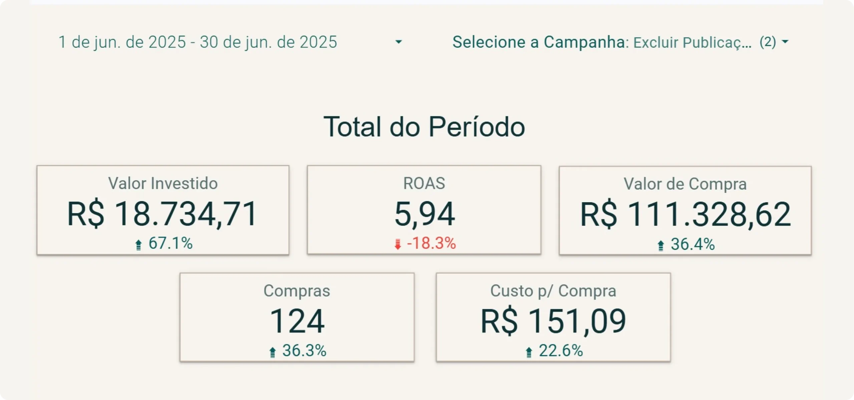
Task: Open the date range dropdown arrow
Action: (398, 42)
